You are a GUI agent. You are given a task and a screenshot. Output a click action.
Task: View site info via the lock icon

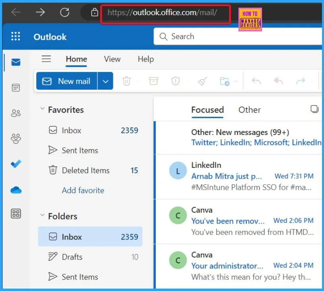tap(95, 12)
